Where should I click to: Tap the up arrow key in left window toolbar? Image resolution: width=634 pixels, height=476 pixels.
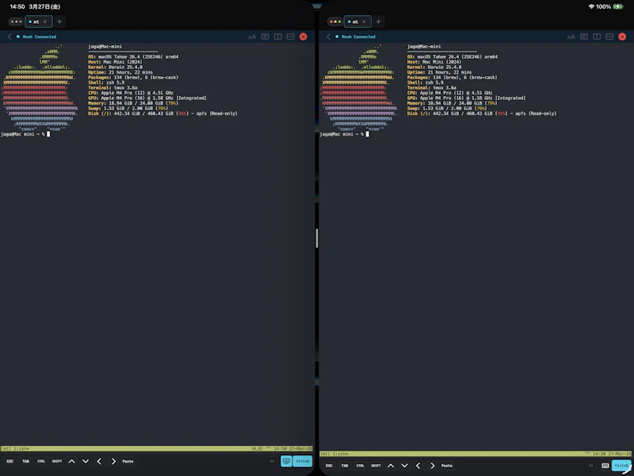[x=71, y=462]
